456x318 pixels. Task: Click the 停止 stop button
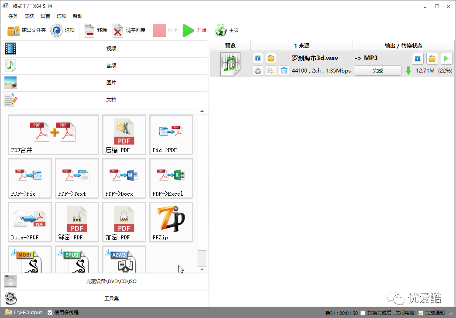click(165, 30)
